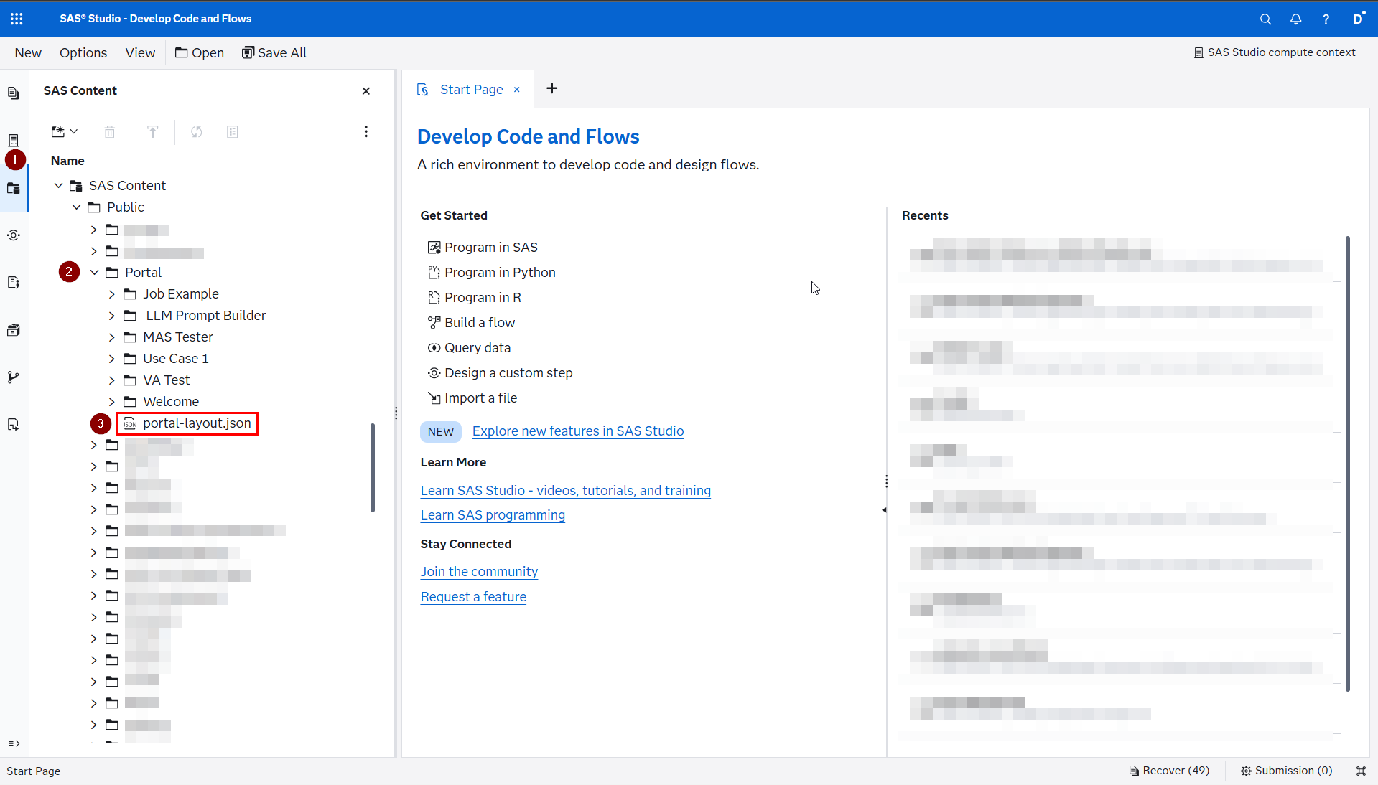Click the Open button in menu bar
The height and width of the screenshot is (785, 1378).
pyautogui.click(x=200, y=53)
